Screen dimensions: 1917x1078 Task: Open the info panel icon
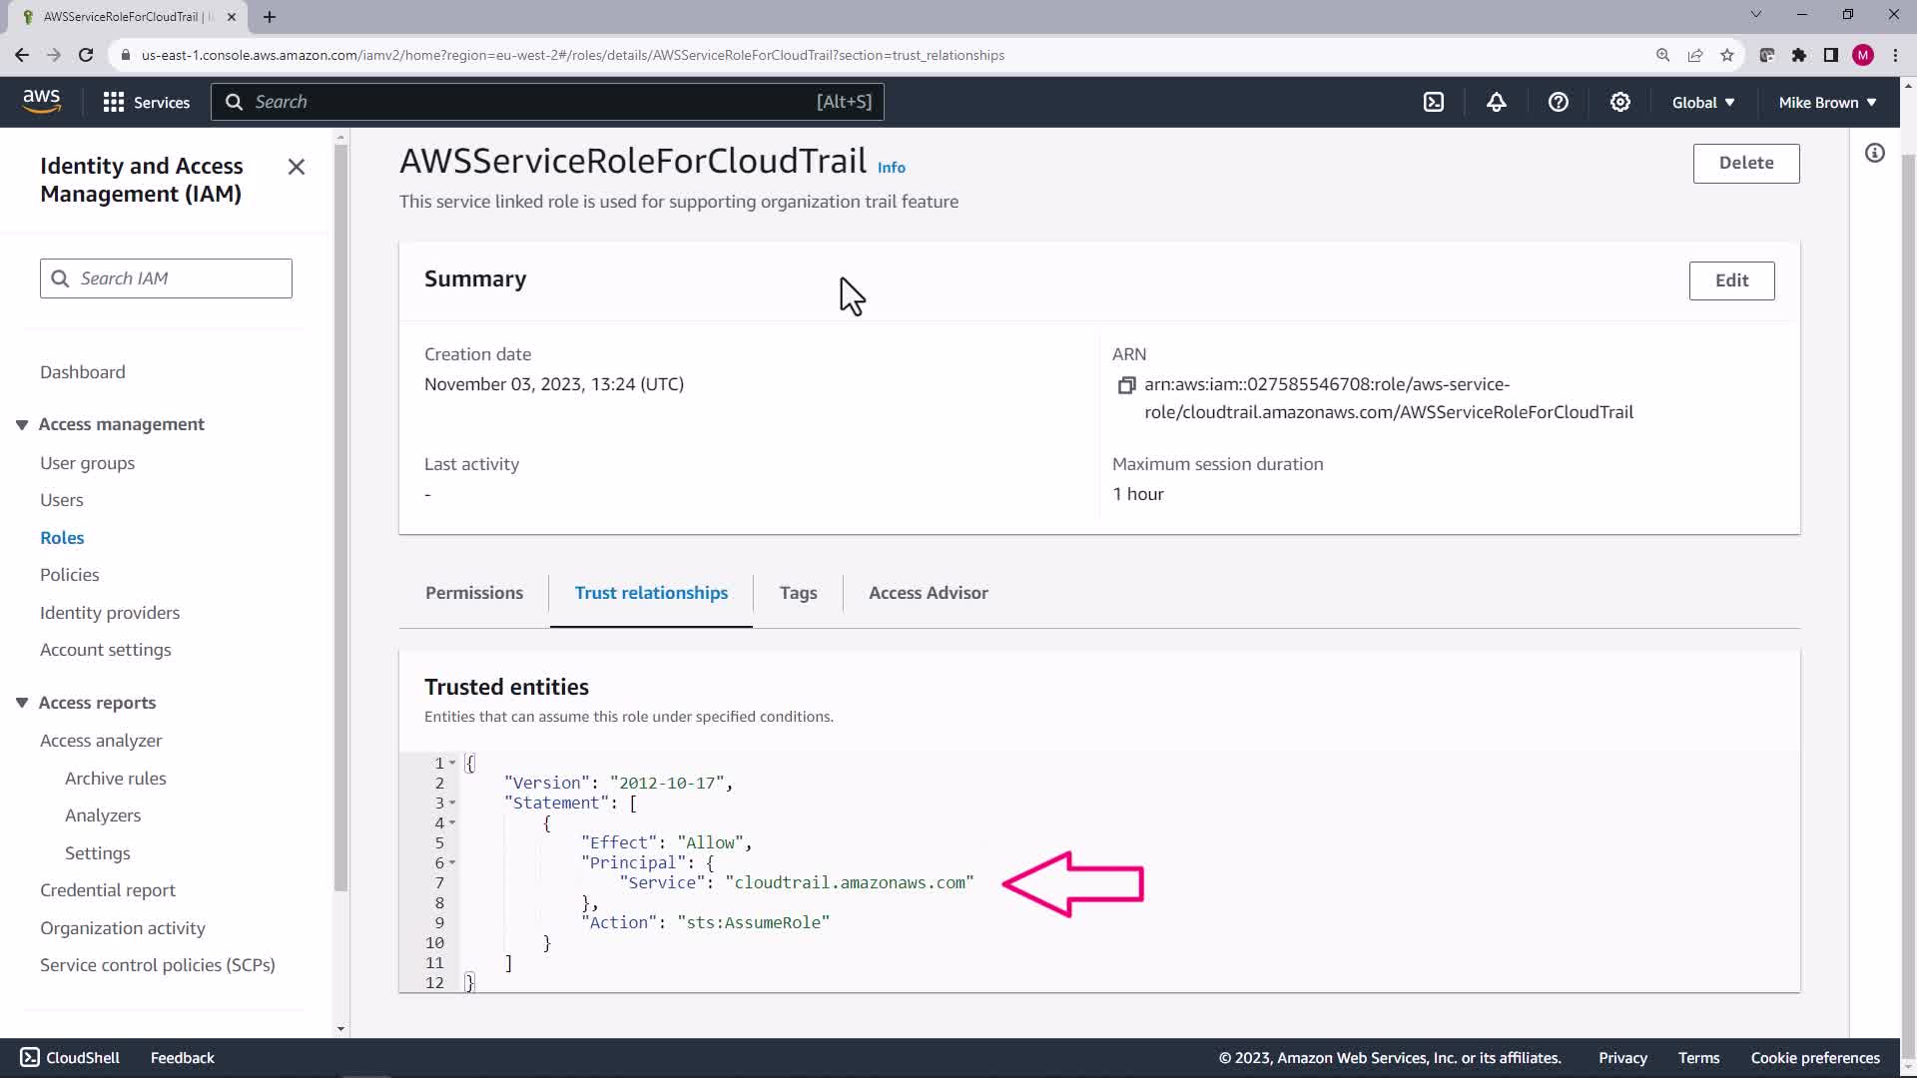tap(1874, 153)
